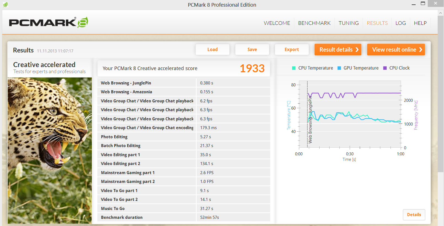Click the Tests for experts and professionals subtitle

click(49, 72)
